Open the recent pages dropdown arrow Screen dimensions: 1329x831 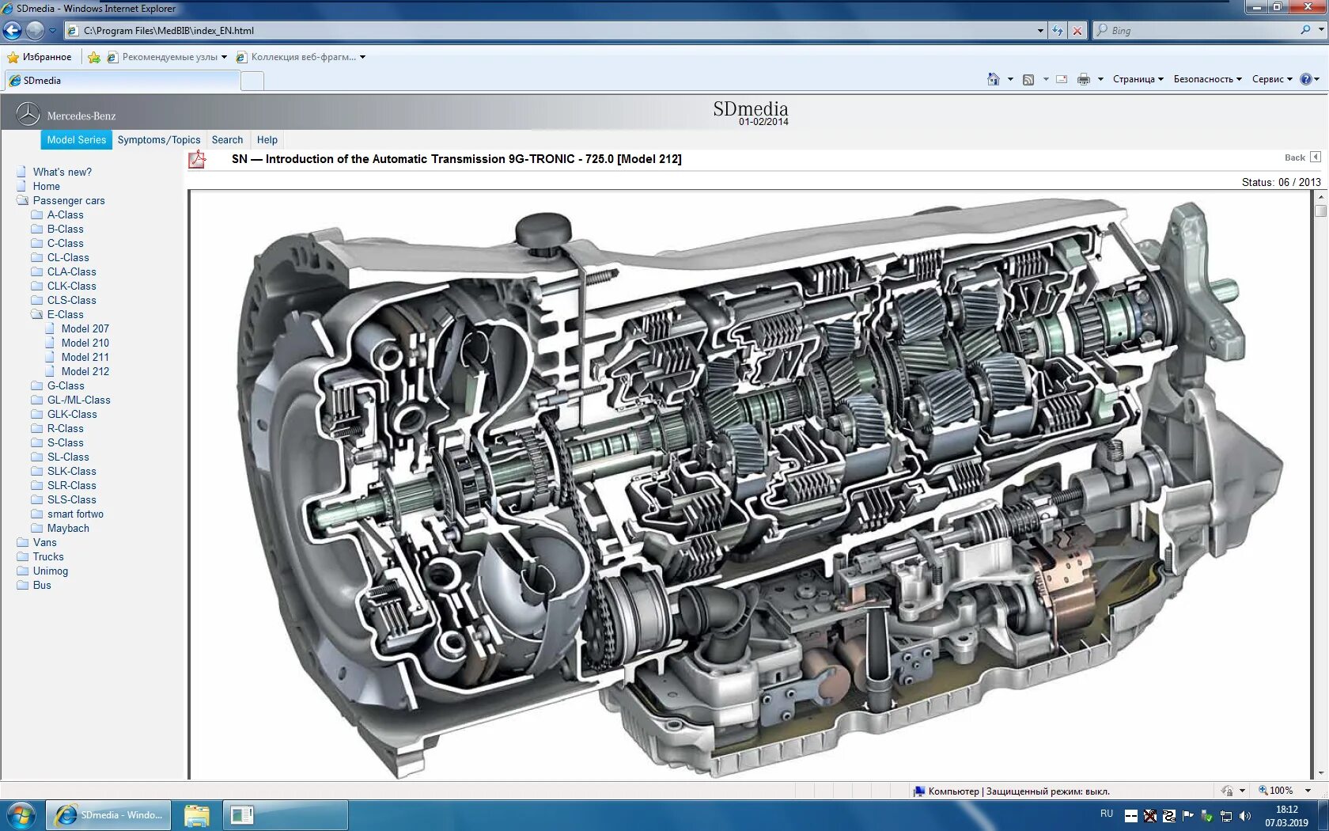[x=52, y=31]
